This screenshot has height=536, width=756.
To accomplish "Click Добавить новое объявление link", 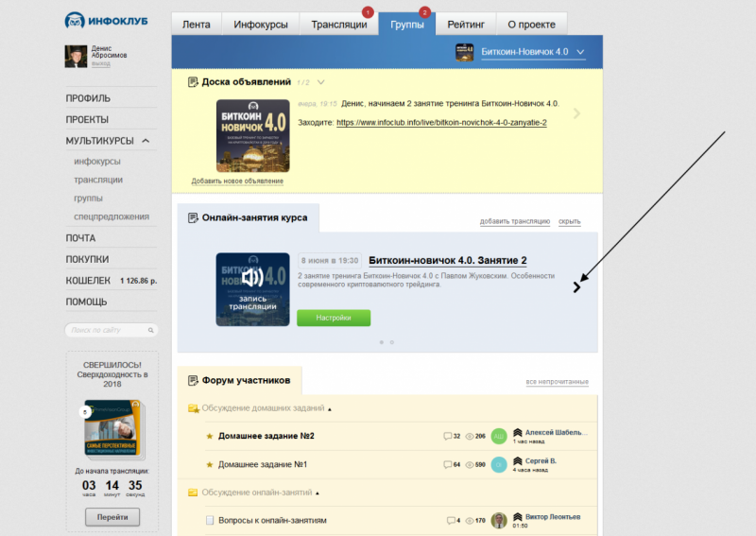I will pyautogui.click(x=237, y=181).
